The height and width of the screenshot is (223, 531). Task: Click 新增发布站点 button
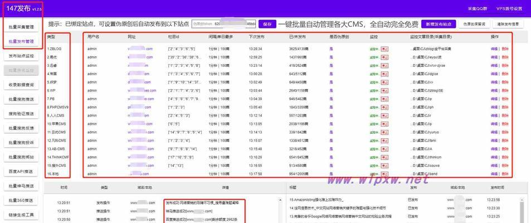[x=439, y=24]
